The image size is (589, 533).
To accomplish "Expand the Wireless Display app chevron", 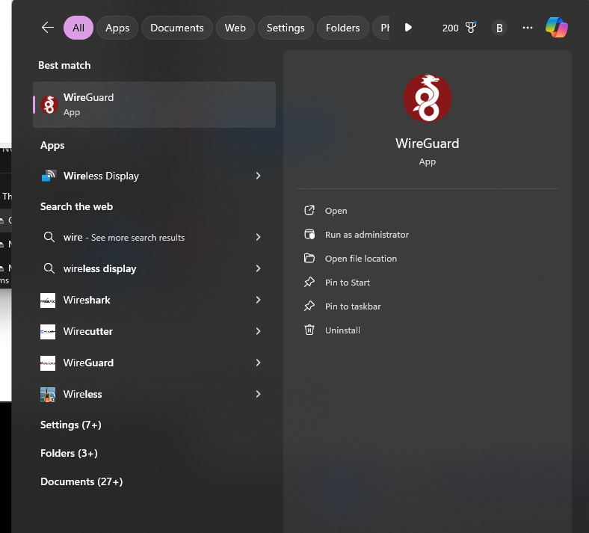I will (258, 176).
